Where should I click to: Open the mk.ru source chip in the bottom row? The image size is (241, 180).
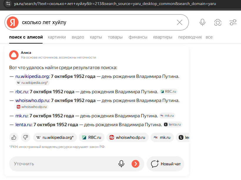162,137
